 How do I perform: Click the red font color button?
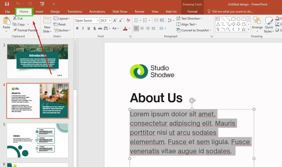click(125, 28)
